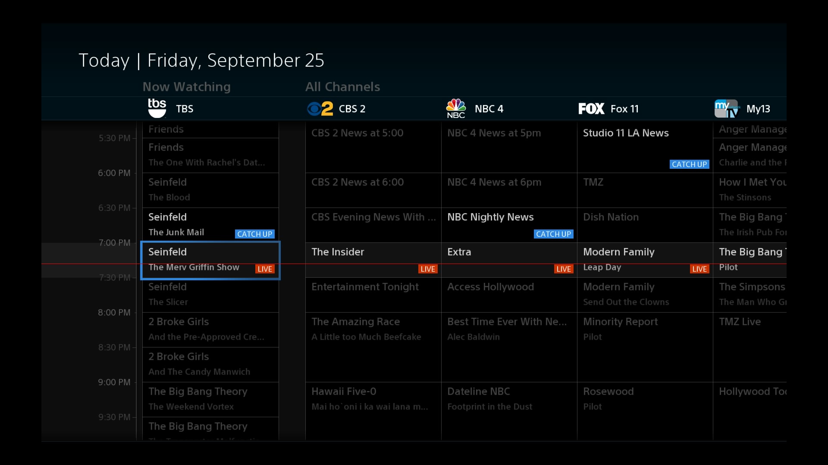Viewport: 828px width, 465px height.
Task: Open Friends The One With Rachel's Date
Action: (x=210, y=155)
